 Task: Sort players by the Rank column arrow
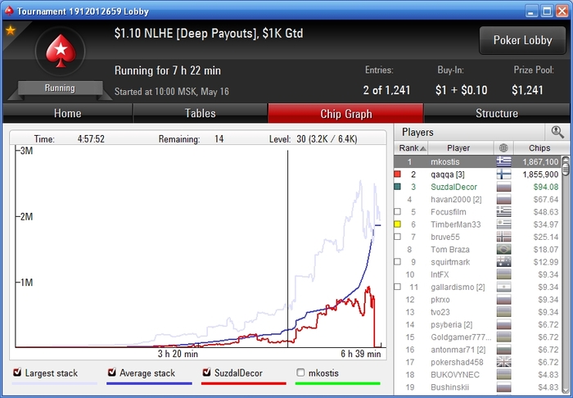click(x=423, y=148)
